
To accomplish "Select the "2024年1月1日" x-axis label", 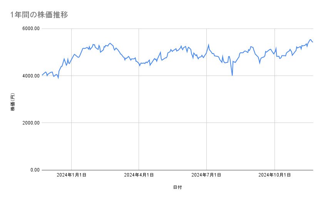I will (x=71, y=175).
